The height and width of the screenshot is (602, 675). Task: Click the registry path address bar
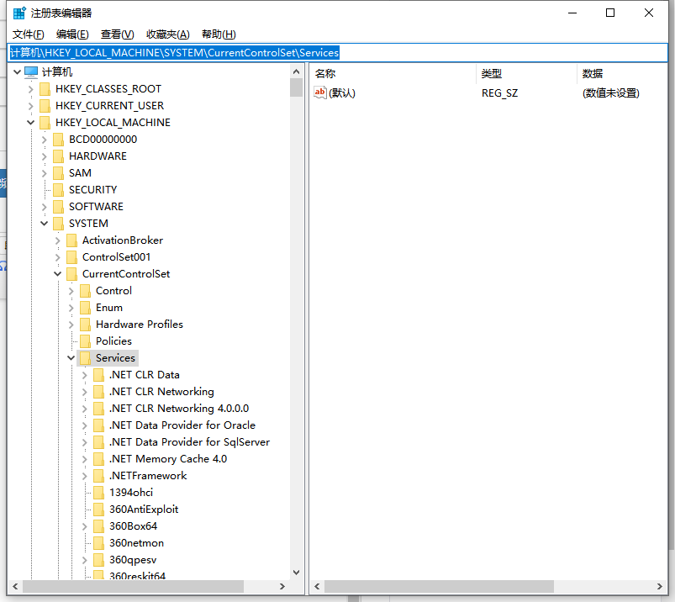[338, 52]
